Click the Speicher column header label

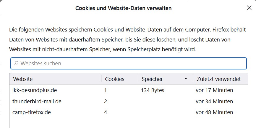pyautogui.click(x=152, y=79)
